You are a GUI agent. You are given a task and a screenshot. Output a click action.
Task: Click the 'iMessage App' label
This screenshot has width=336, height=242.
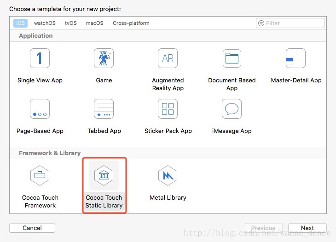pyautogui.click(x=232, y=131)
